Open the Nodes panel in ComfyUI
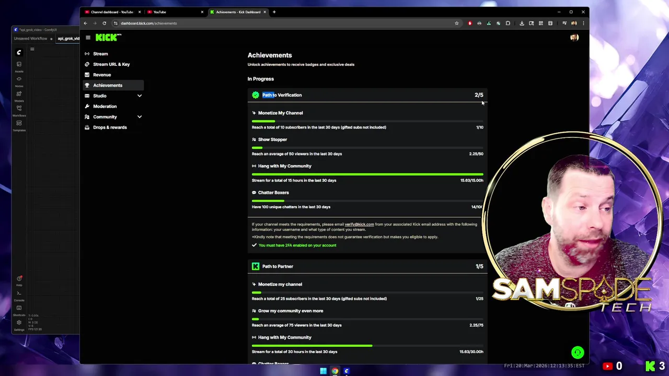This screenshot has height=376, width=669. click(19, 80)
